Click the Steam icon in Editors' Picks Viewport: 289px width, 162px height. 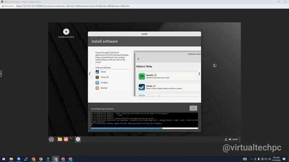click(x=142, y=87)
